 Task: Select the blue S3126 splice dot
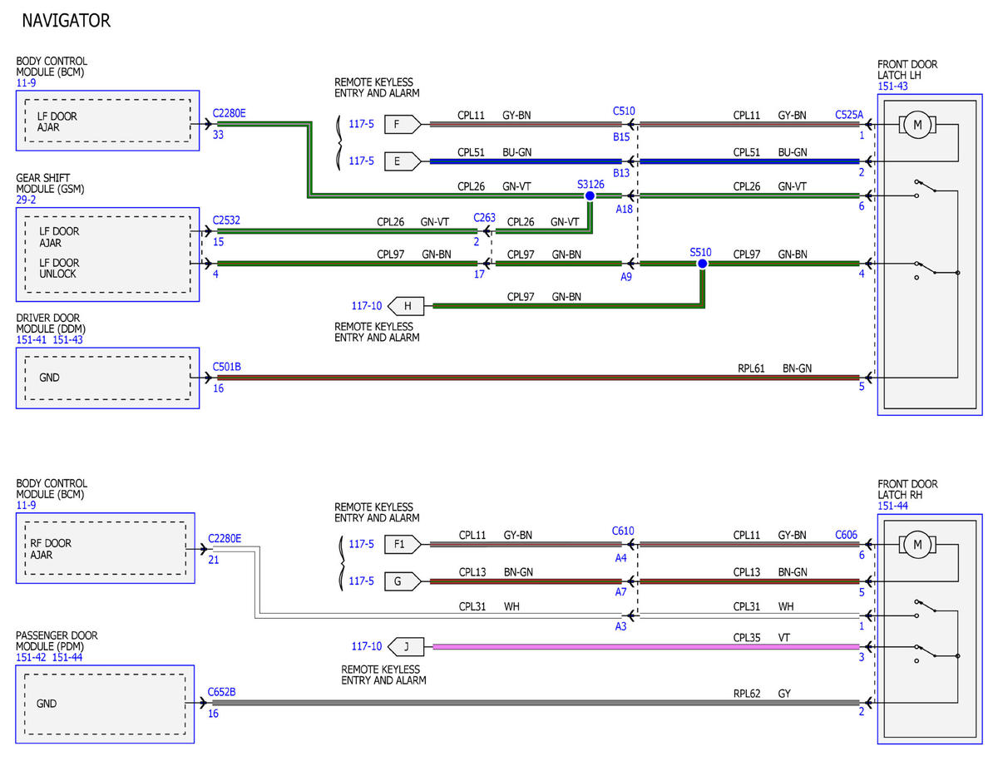click(590, 196)
